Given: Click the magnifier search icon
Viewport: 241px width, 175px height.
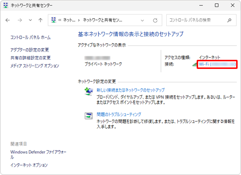Looking at the screenshot, I should (x=229, y=20).
